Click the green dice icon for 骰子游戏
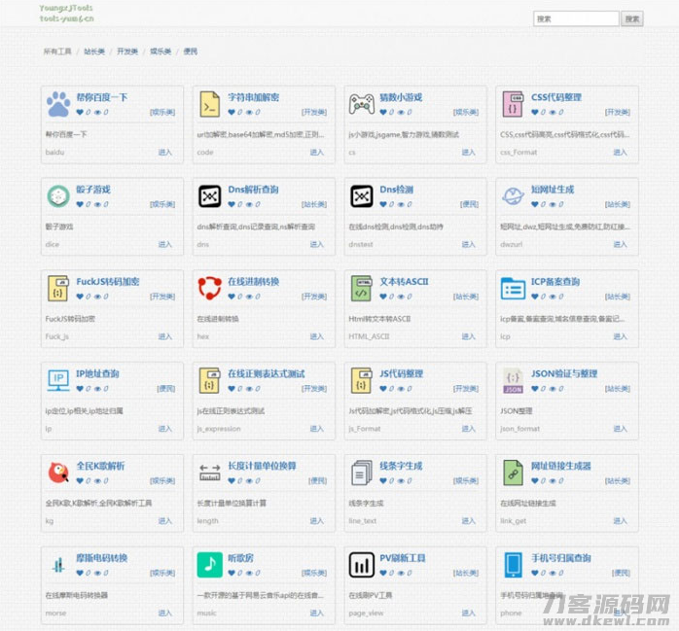Screen dimensions: 679x631 [x=57, y=195]
